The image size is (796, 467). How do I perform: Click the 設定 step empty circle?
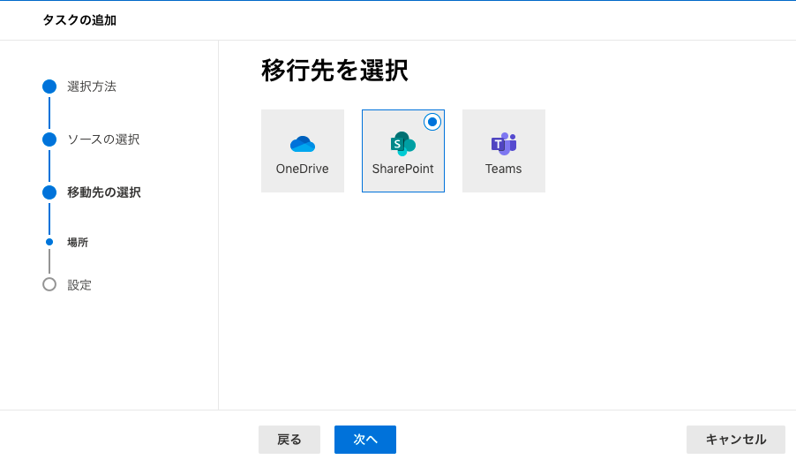pos(49,284)
